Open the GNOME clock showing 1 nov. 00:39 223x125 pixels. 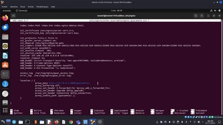pyautogui.click(x=116, y=11)
